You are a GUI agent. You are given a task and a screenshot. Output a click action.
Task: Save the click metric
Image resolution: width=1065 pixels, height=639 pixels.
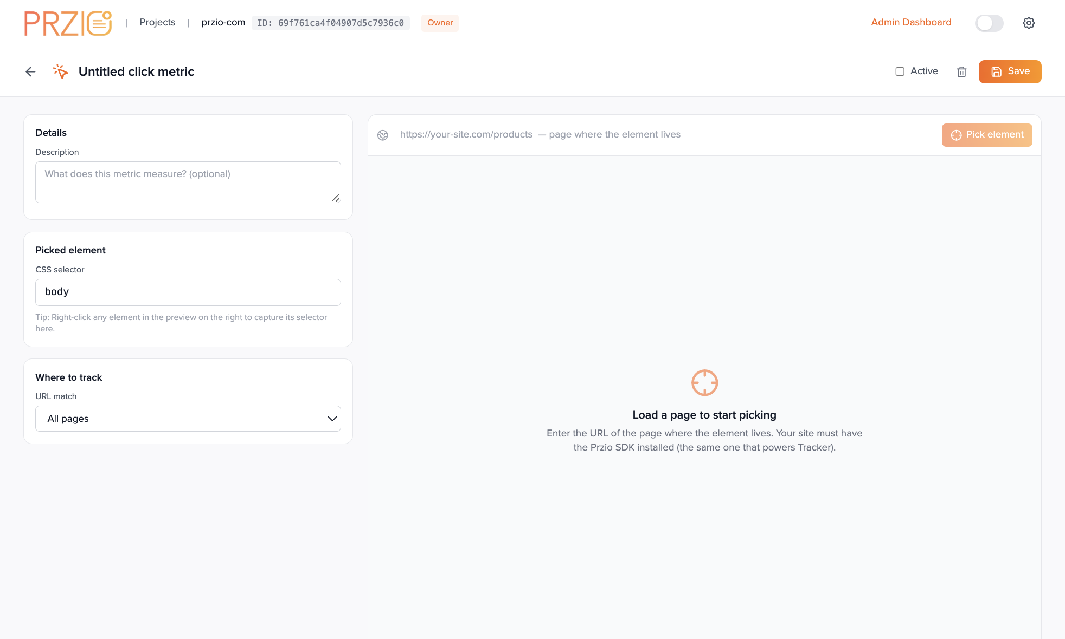click(x=1010, y=71)
